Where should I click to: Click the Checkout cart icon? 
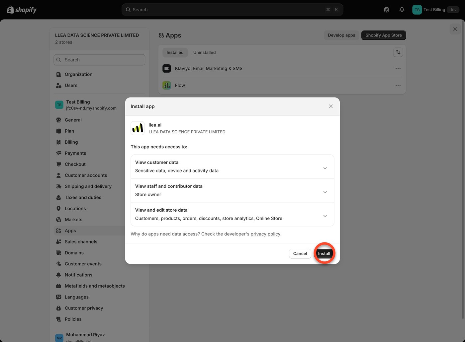pyautogui.click(x=58, y=164)
